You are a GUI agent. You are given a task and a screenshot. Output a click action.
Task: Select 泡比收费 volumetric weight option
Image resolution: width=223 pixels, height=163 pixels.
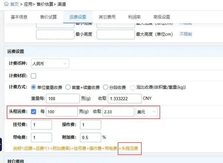click(133, 87)
